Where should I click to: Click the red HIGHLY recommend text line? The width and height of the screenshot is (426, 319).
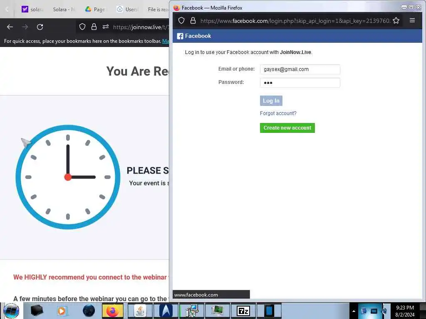tap(91, 277)
